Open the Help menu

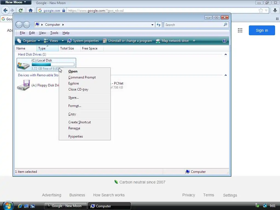coord(66,33)
